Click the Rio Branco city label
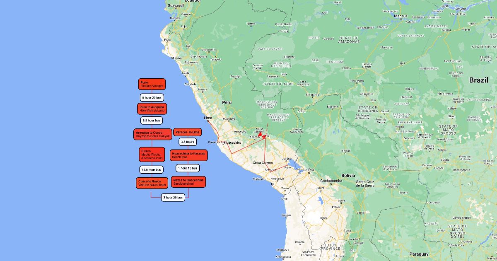Viewport: 497px width, 261px height. [312, 94]
